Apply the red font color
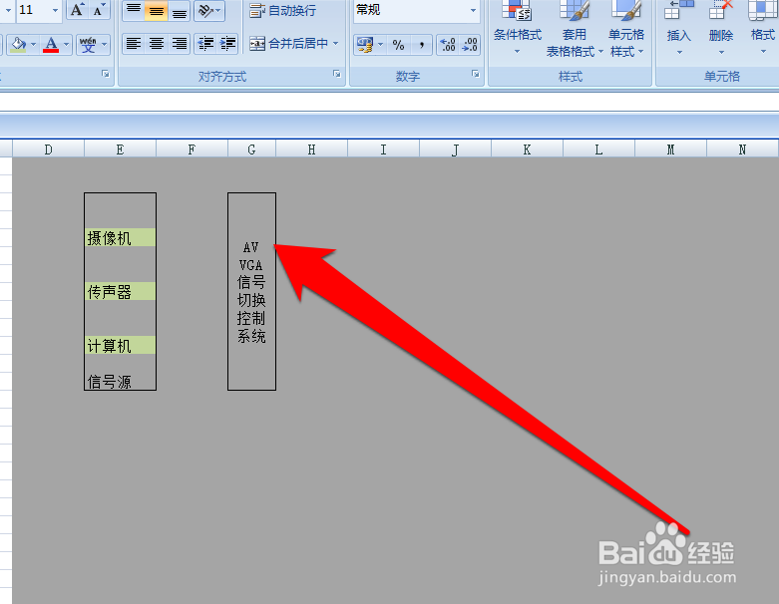Viewport: 779px width, 604px height. click(x=51, y=45)
